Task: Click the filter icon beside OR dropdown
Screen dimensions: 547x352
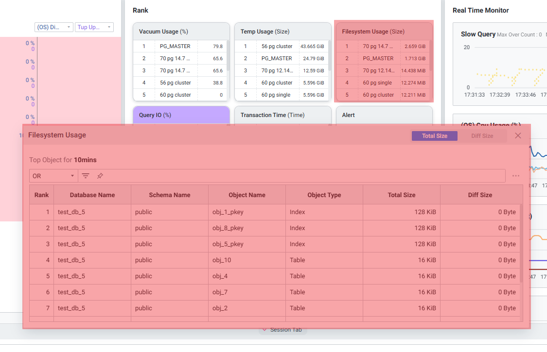Action: coord(86,176)
